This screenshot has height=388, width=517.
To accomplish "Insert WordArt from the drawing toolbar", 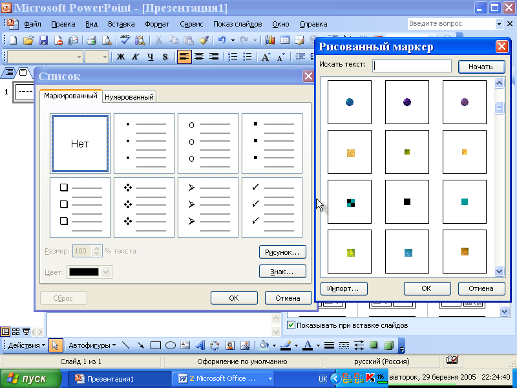I will pos(200,345).
